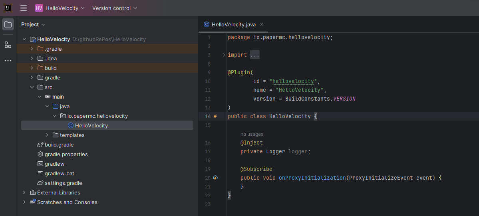479x216 pixels.
Task: Expand the folded import statements
Action: pos(255,55)
